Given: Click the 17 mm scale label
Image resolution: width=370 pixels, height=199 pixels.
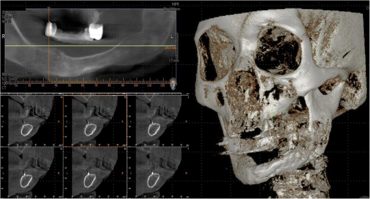Looking at the screenshot, I should pyautogui.click(x=174, y=61).
